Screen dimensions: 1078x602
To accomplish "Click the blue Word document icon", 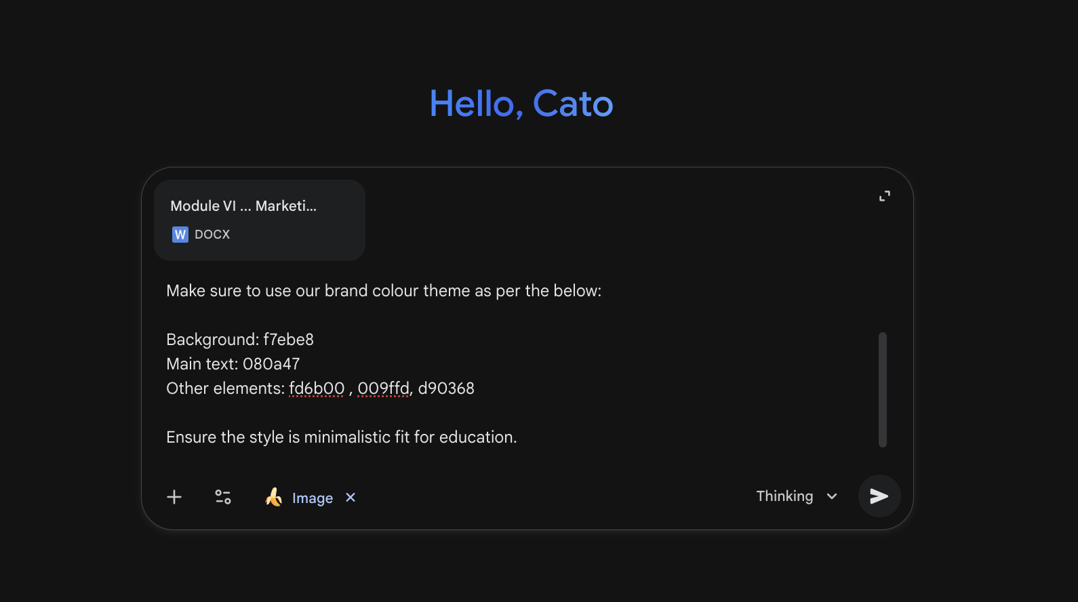I will pyautogui.click(x=180, y=235).
